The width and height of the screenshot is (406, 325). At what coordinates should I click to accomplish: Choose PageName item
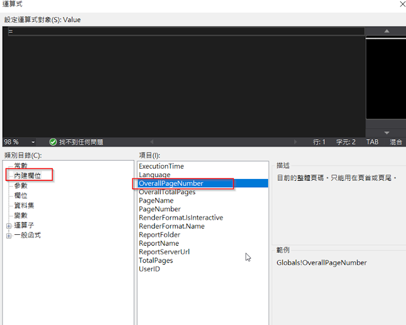(x=203, y=201)
